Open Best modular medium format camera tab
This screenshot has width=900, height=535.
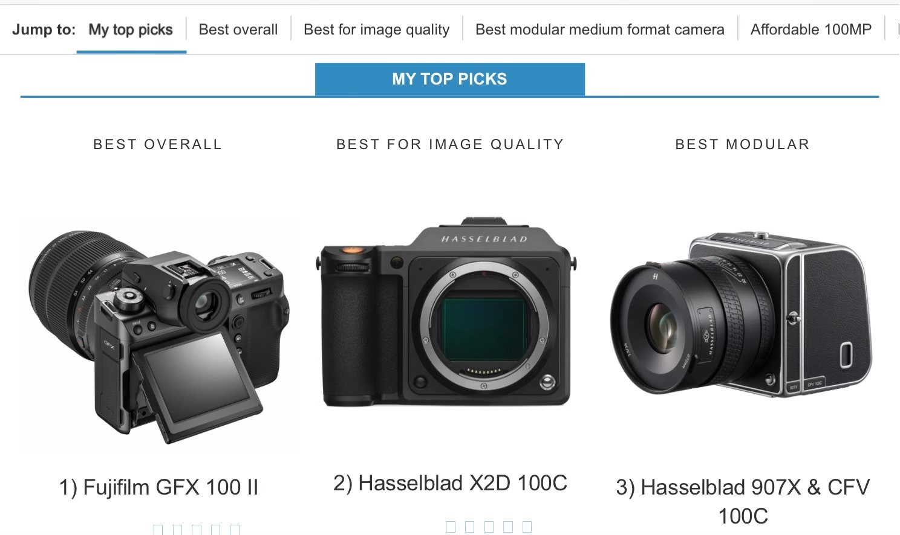(600, 30)
